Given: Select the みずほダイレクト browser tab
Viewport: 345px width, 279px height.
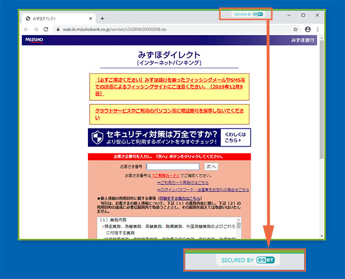Looking at the screenshot, I should pos(59,18).
